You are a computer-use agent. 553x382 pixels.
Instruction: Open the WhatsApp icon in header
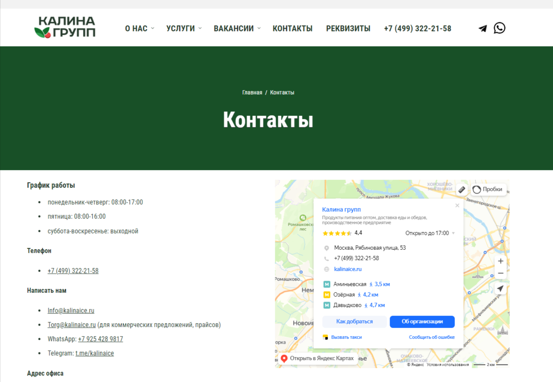tap(499, 28)
